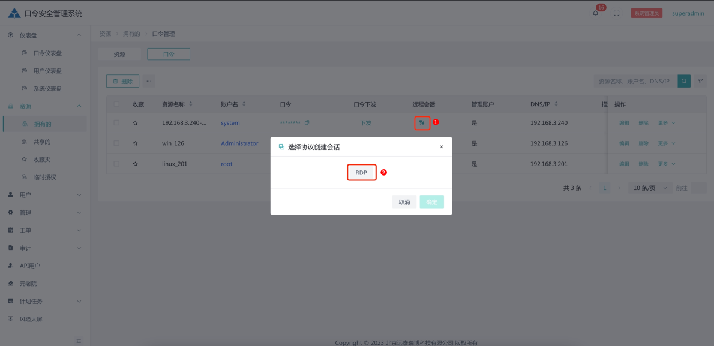Open the filter funnel icon
The width and height of the screenshot is (714, 346).
click(x=700, y=81)
